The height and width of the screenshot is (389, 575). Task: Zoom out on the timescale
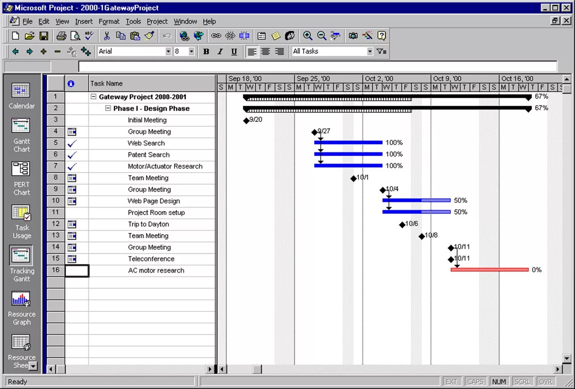[x=322, y=36]
